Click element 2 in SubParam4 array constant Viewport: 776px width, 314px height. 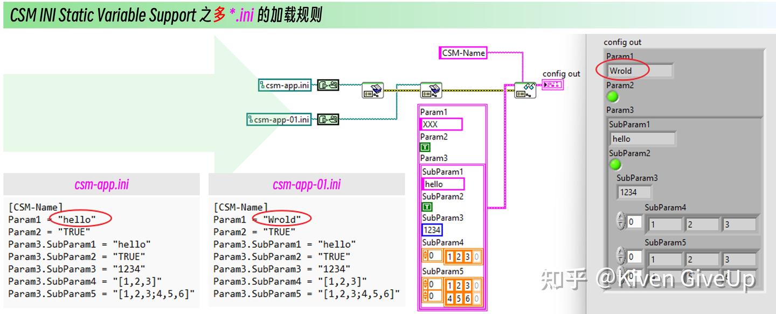pyautogui.click(x=460, y=256)
